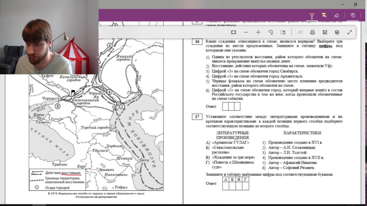
Task: Select the eraser tool
Action: point(337,15)
